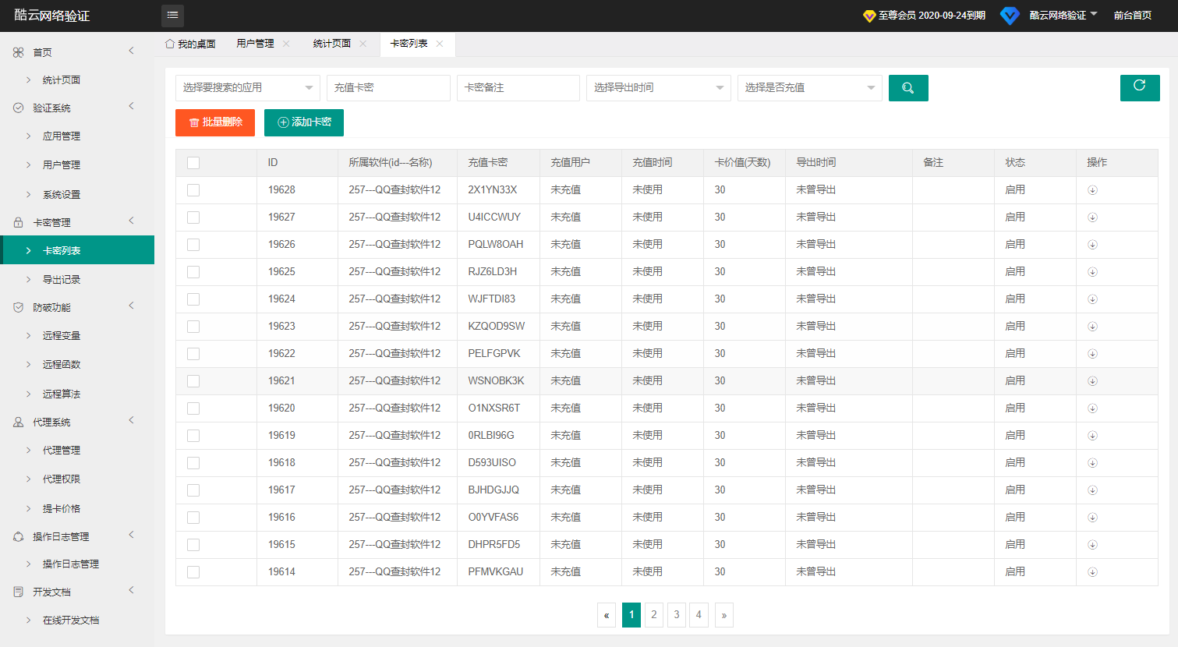Click the blue diamond logo icon in header

click(1010, 15)
